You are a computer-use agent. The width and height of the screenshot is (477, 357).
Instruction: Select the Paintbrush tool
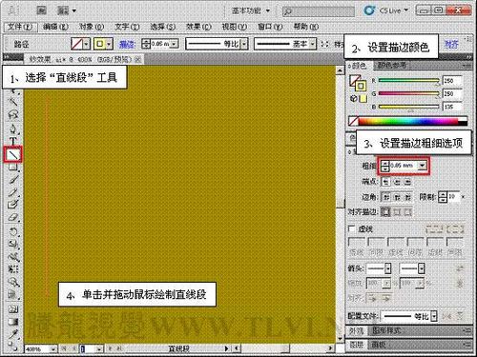13,180
